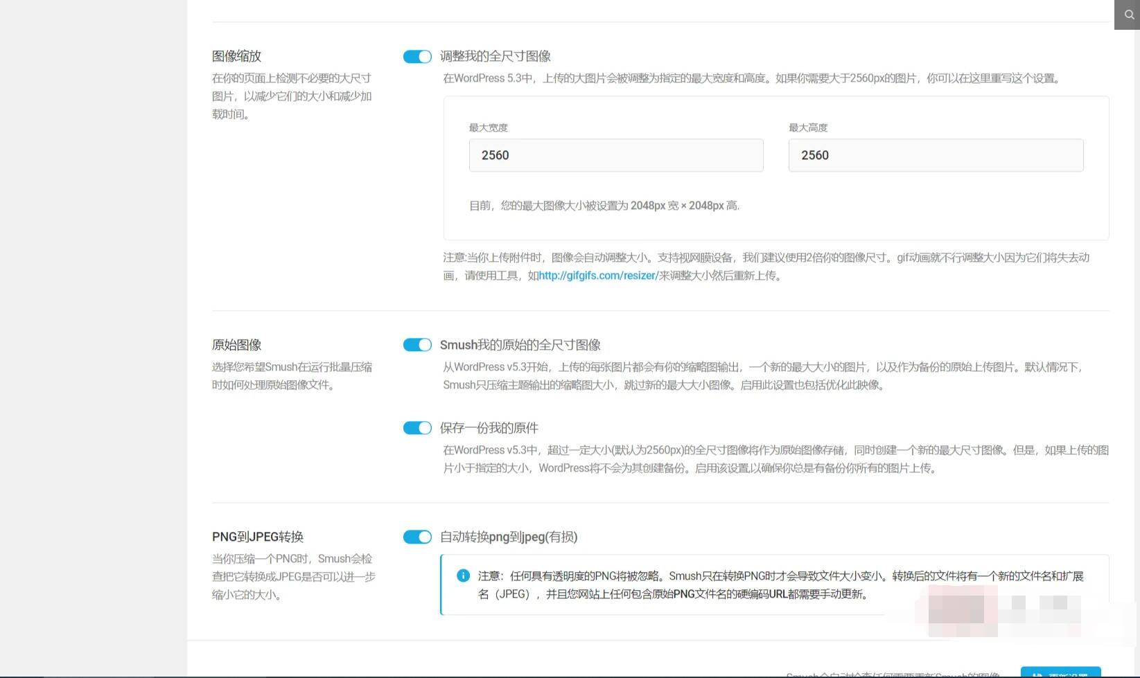
Task: Click the sidebar text 选择您希望Smush在运行批量压缩
Action: 292,376
